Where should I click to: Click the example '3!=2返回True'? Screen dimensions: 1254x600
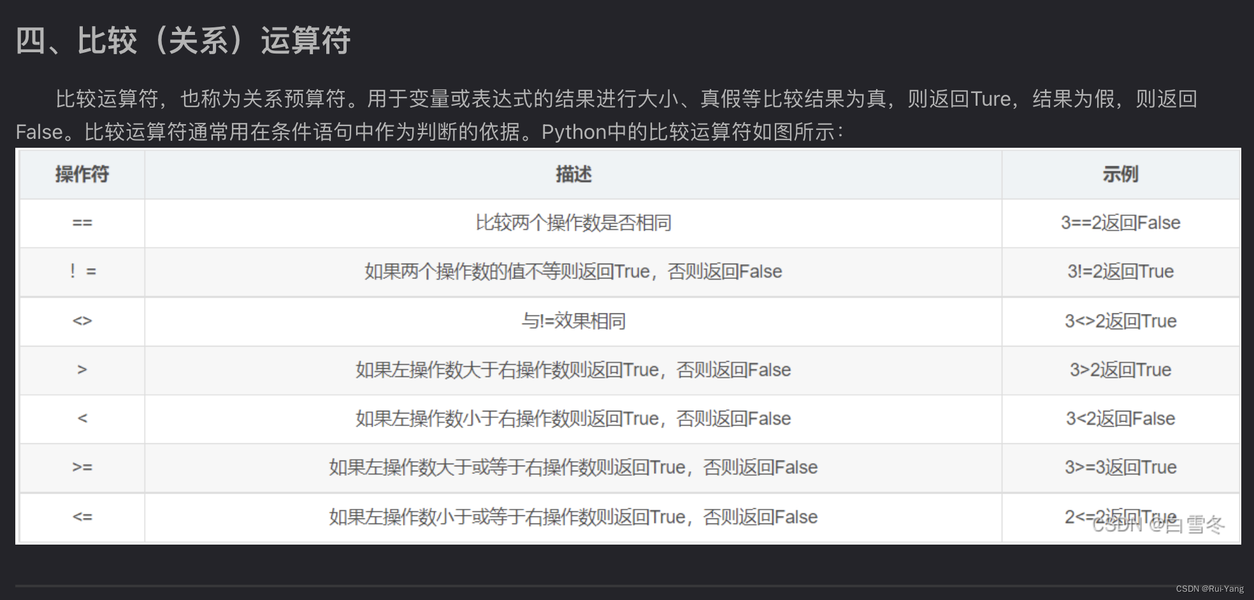1121,272
